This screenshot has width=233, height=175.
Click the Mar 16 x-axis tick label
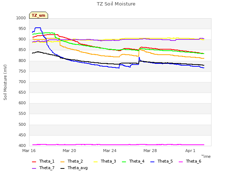coord(29,151)
